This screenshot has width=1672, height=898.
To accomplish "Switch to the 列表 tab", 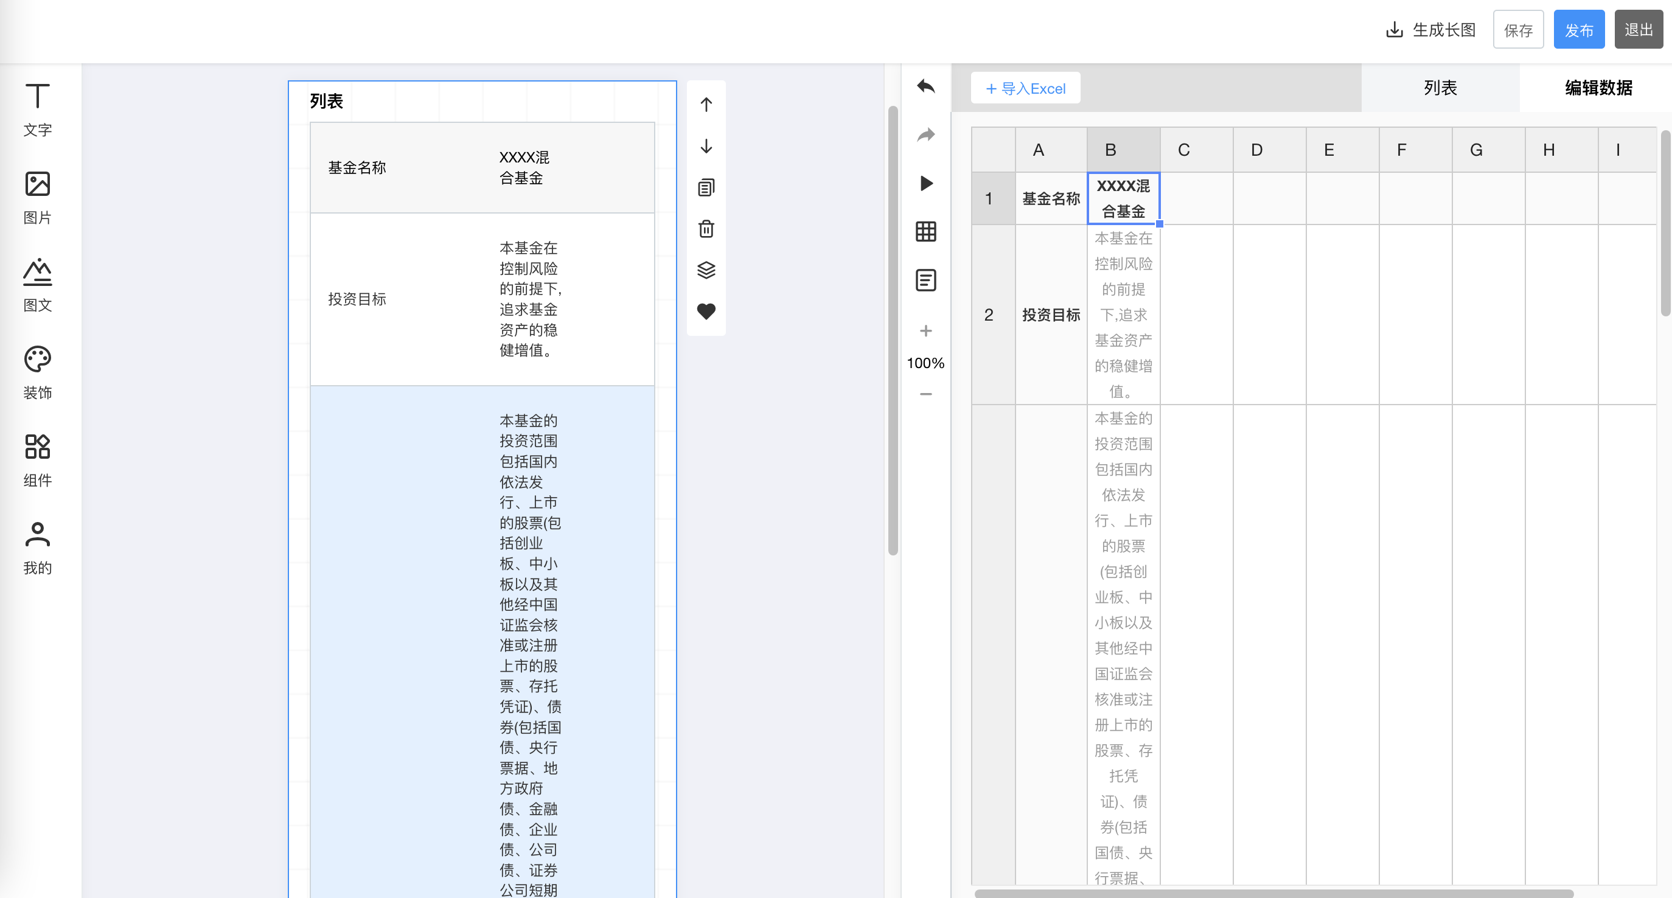I will [x=1440, y=88].
